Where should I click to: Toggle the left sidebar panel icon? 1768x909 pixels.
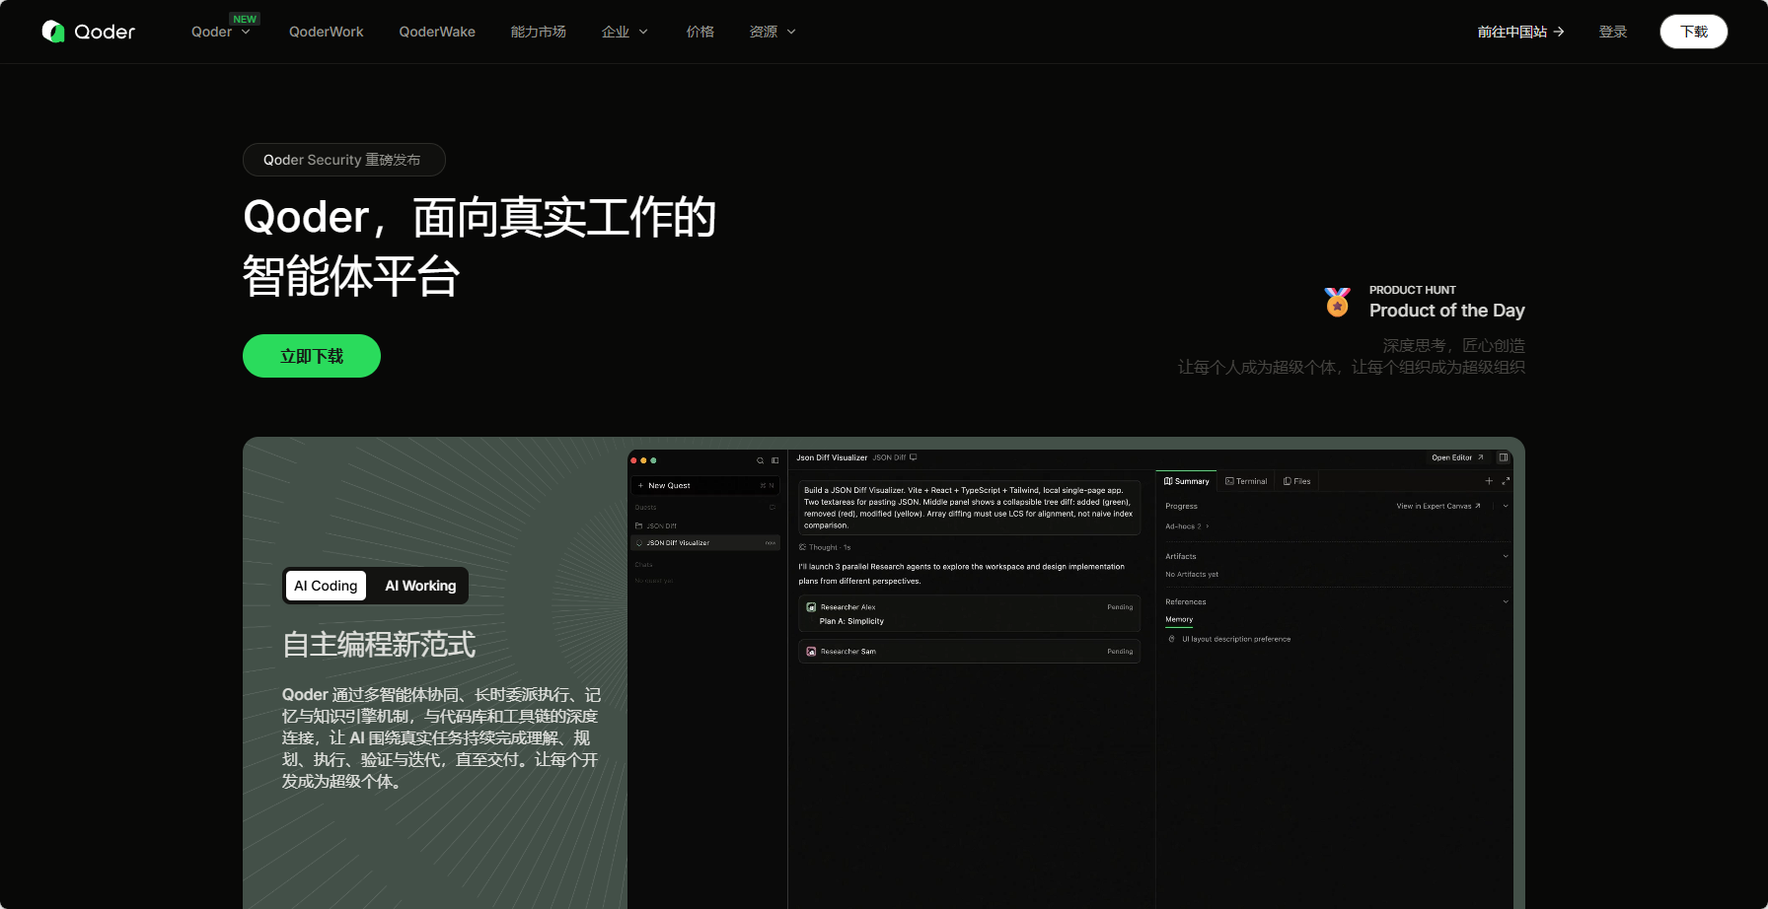click(x=774, y=460)
